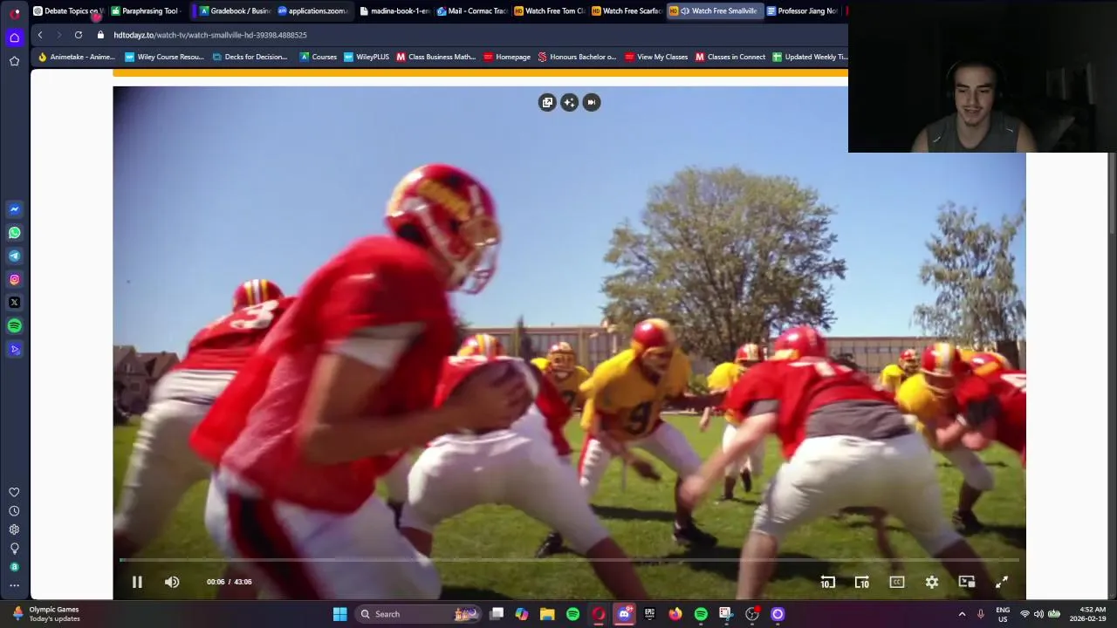
Task: Open the Watch Free Tom tab
Action: point(550,10)
